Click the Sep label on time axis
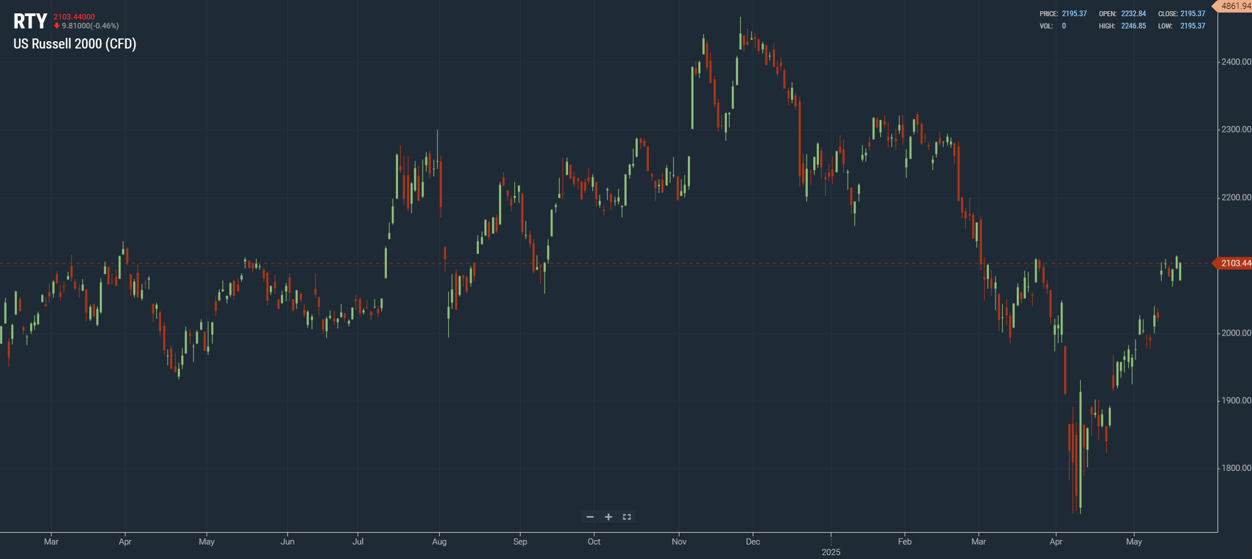Viewport: 1252px width, 559px height. [520, 542]
